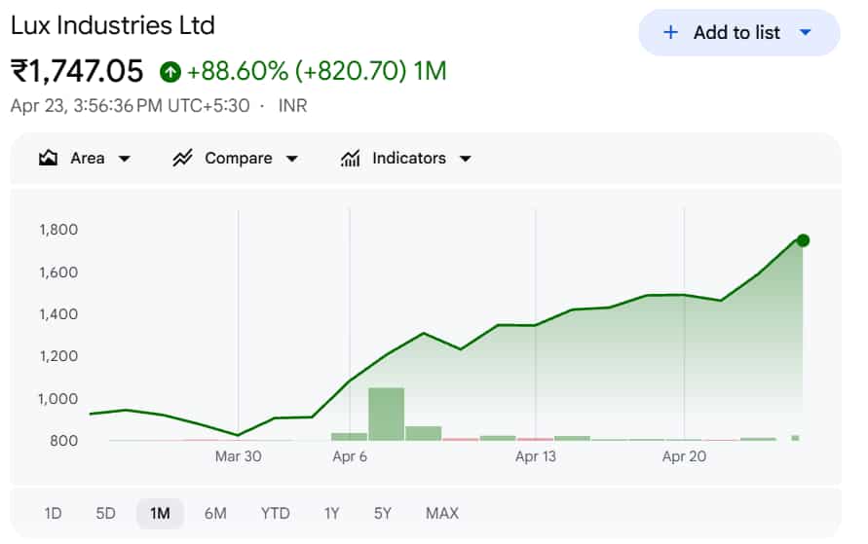This screenshot has width=868, height=544.
Task: Click the Apr 23 timestamp text
Action: [x=131, y=106]
